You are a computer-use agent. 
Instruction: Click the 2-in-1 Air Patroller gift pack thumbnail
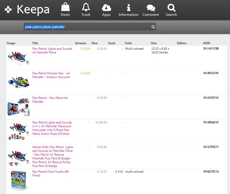coord(19,132)
